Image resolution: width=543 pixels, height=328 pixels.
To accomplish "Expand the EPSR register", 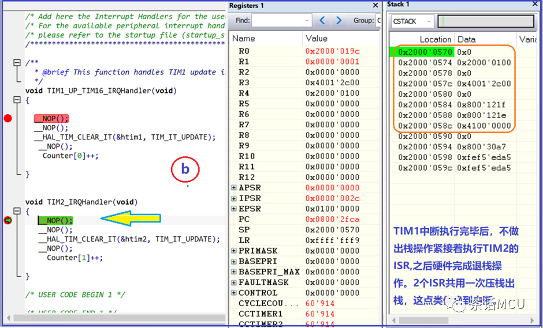I will pos(234,209).
